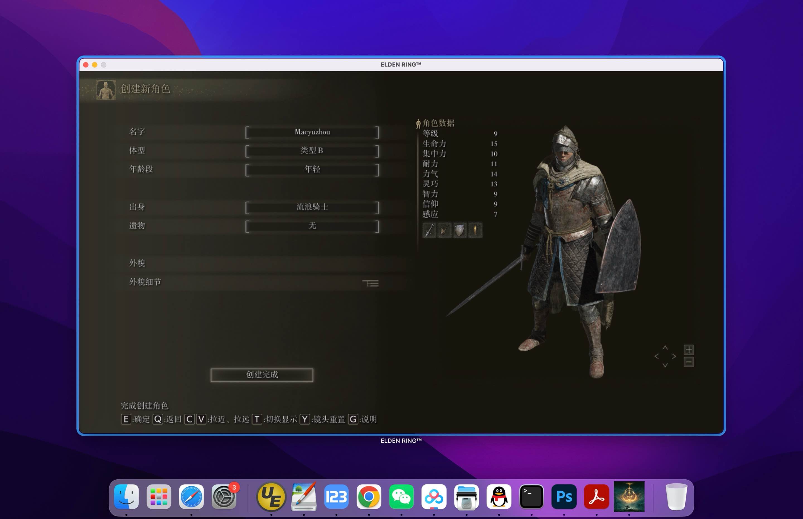
Task: Click the Elden Ring icon in Dock
Action: tap(629, 496)
